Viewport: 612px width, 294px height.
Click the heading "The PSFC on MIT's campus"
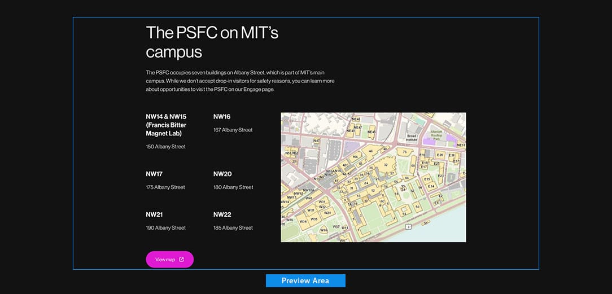coord(212,42)
